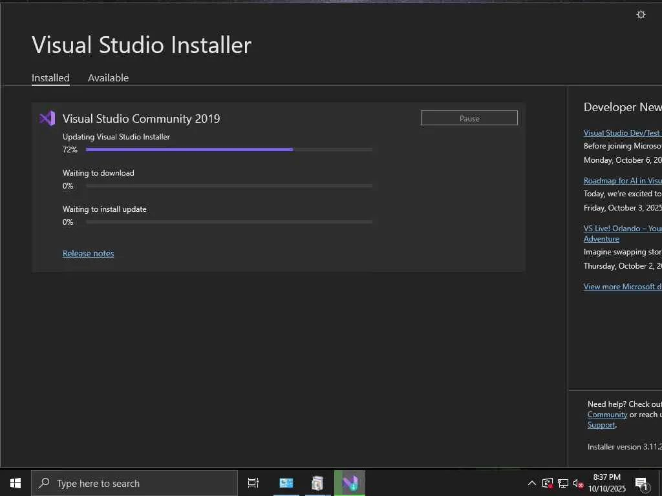
Task: Open the Visual Studio Dev/Test news link
Action: [x=623, y=133]
